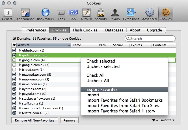Open the Security padlock pane
The height and width of the screenshot is (130, 188).
click(101, 14)
